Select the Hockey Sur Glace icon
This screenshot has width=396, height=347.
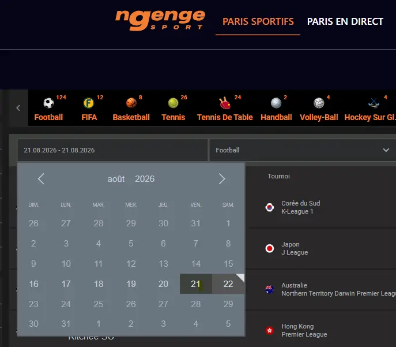coord(374,103)
